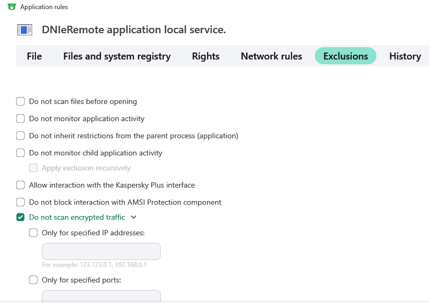Viewport: 429px width, 305px height.
Task: Click the DNIeRemote application icon
Action: (25, 30)
